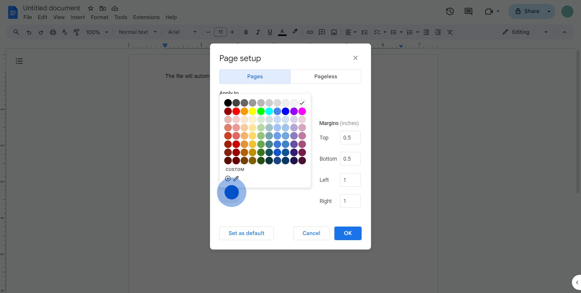Confirm Page setup with OK
This screenshot has height=293, width=581.
348,233
